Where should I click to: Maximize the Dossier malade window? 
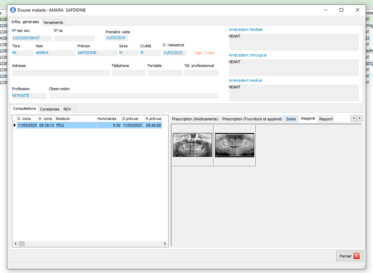click(341, 10)
